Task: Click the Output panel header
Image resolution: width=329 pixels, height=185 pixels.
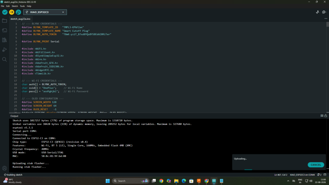Action: pyautogui.click(x=14, y=116)
